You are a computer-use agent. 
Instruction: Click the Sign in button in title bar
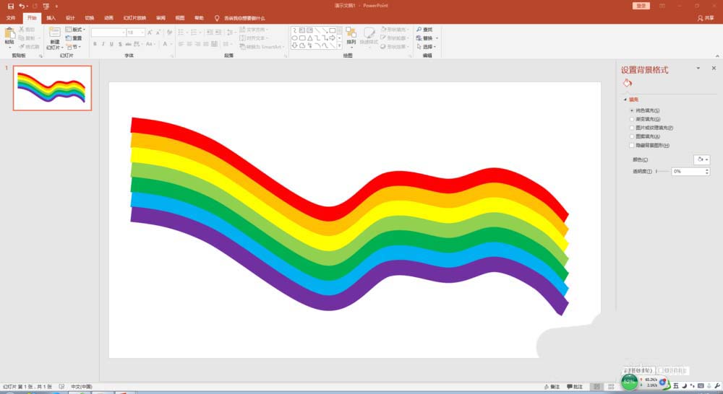[641, 6]
